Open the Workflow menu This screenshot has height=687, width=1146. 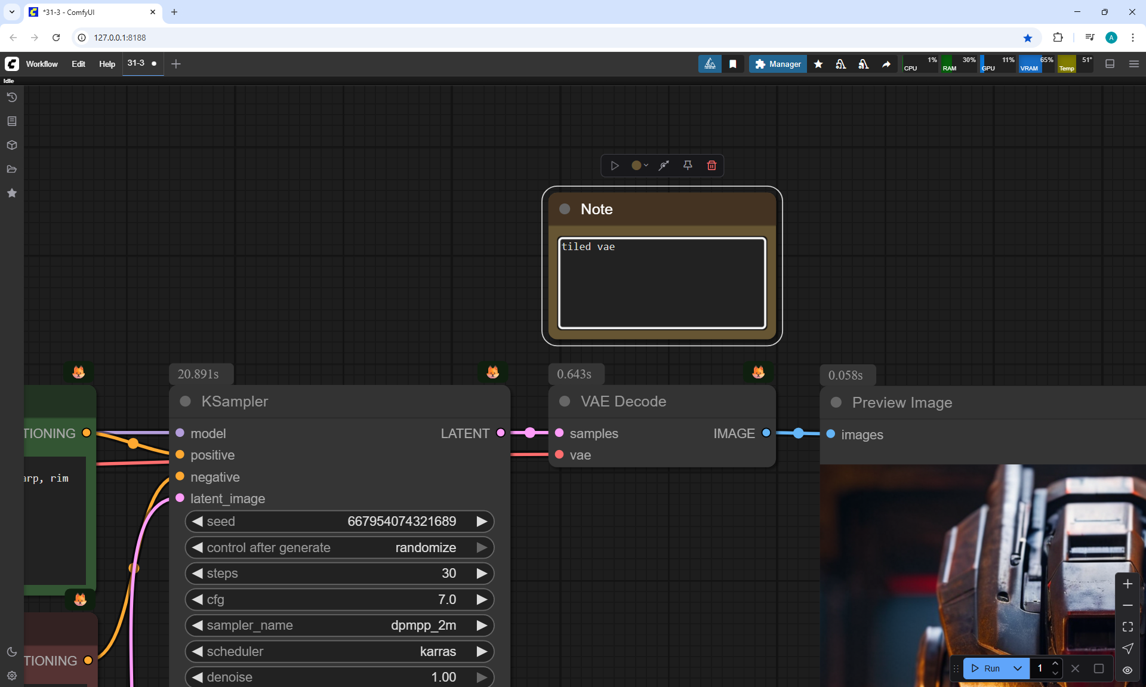click(x=42, y=64)
